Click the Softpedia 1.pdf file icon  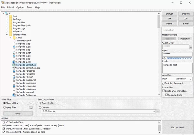click(x=14, y=53)
